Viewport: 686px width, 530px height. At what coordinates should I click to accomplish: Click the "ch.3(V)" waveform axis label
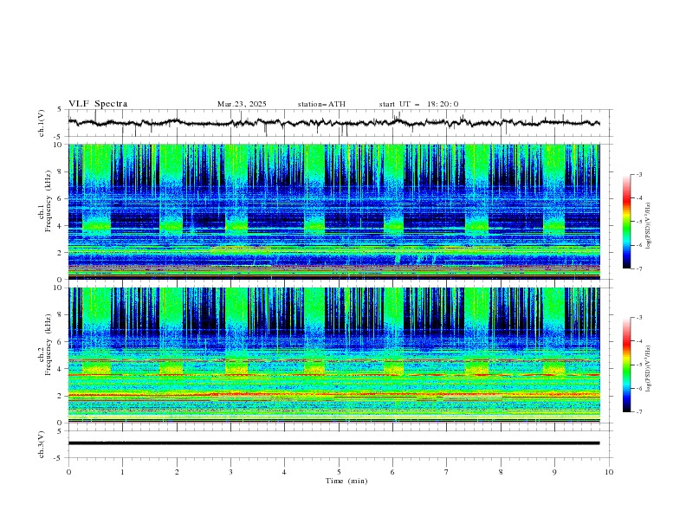coord(42,444)
